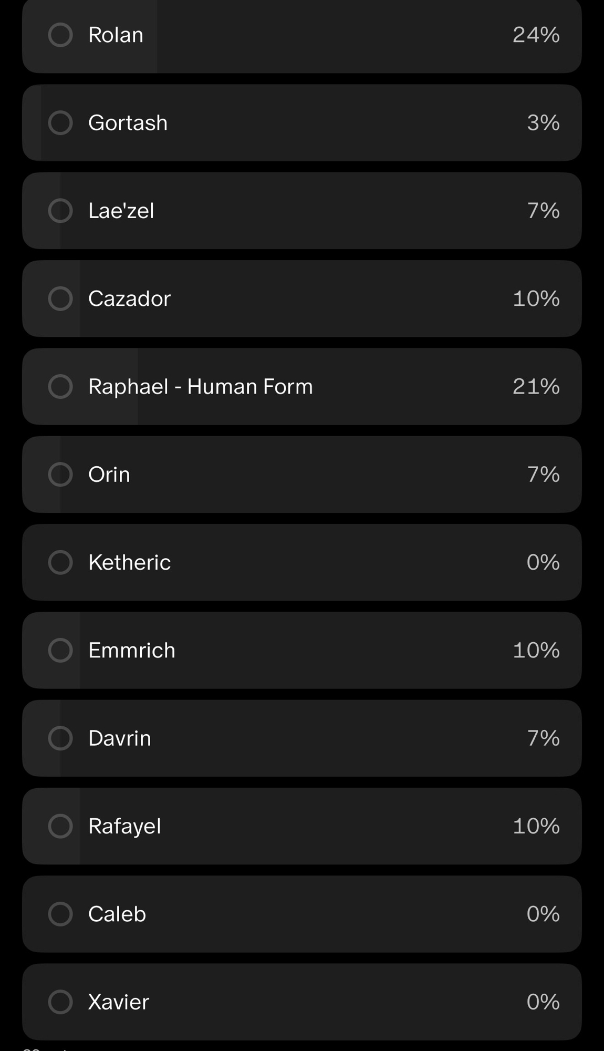
Task: Choose Ketheric's radio circle
Action: pyautogui.click(x=60, y=562)
